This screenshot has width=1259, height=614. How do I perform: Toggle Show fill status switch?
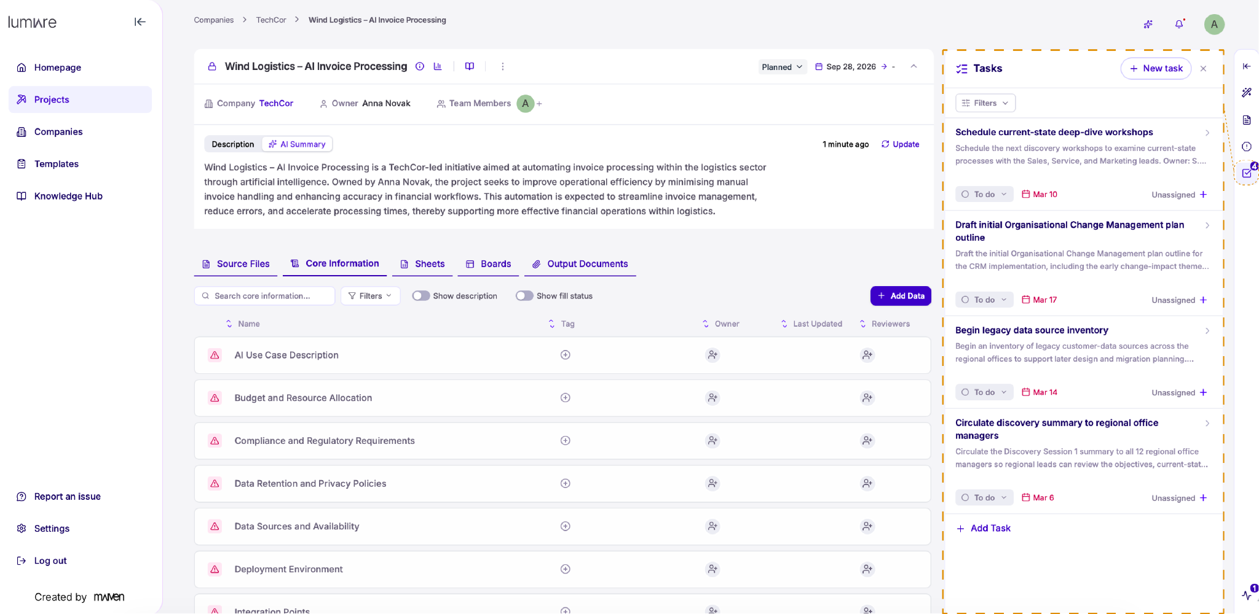[x=524, y=296]
